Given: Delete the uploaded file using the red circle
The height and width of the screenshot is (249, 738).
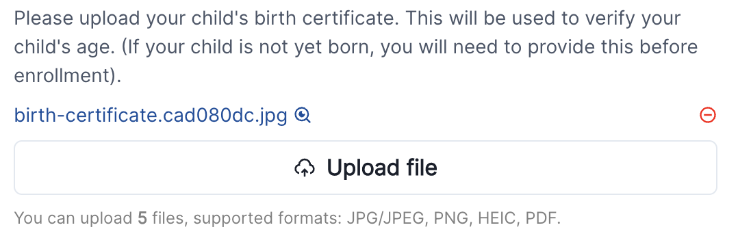Looking at the screenshot, I should [708, 115].
